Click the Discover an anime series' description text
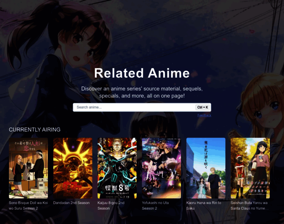The image size is (284, 224). [142, 92]
